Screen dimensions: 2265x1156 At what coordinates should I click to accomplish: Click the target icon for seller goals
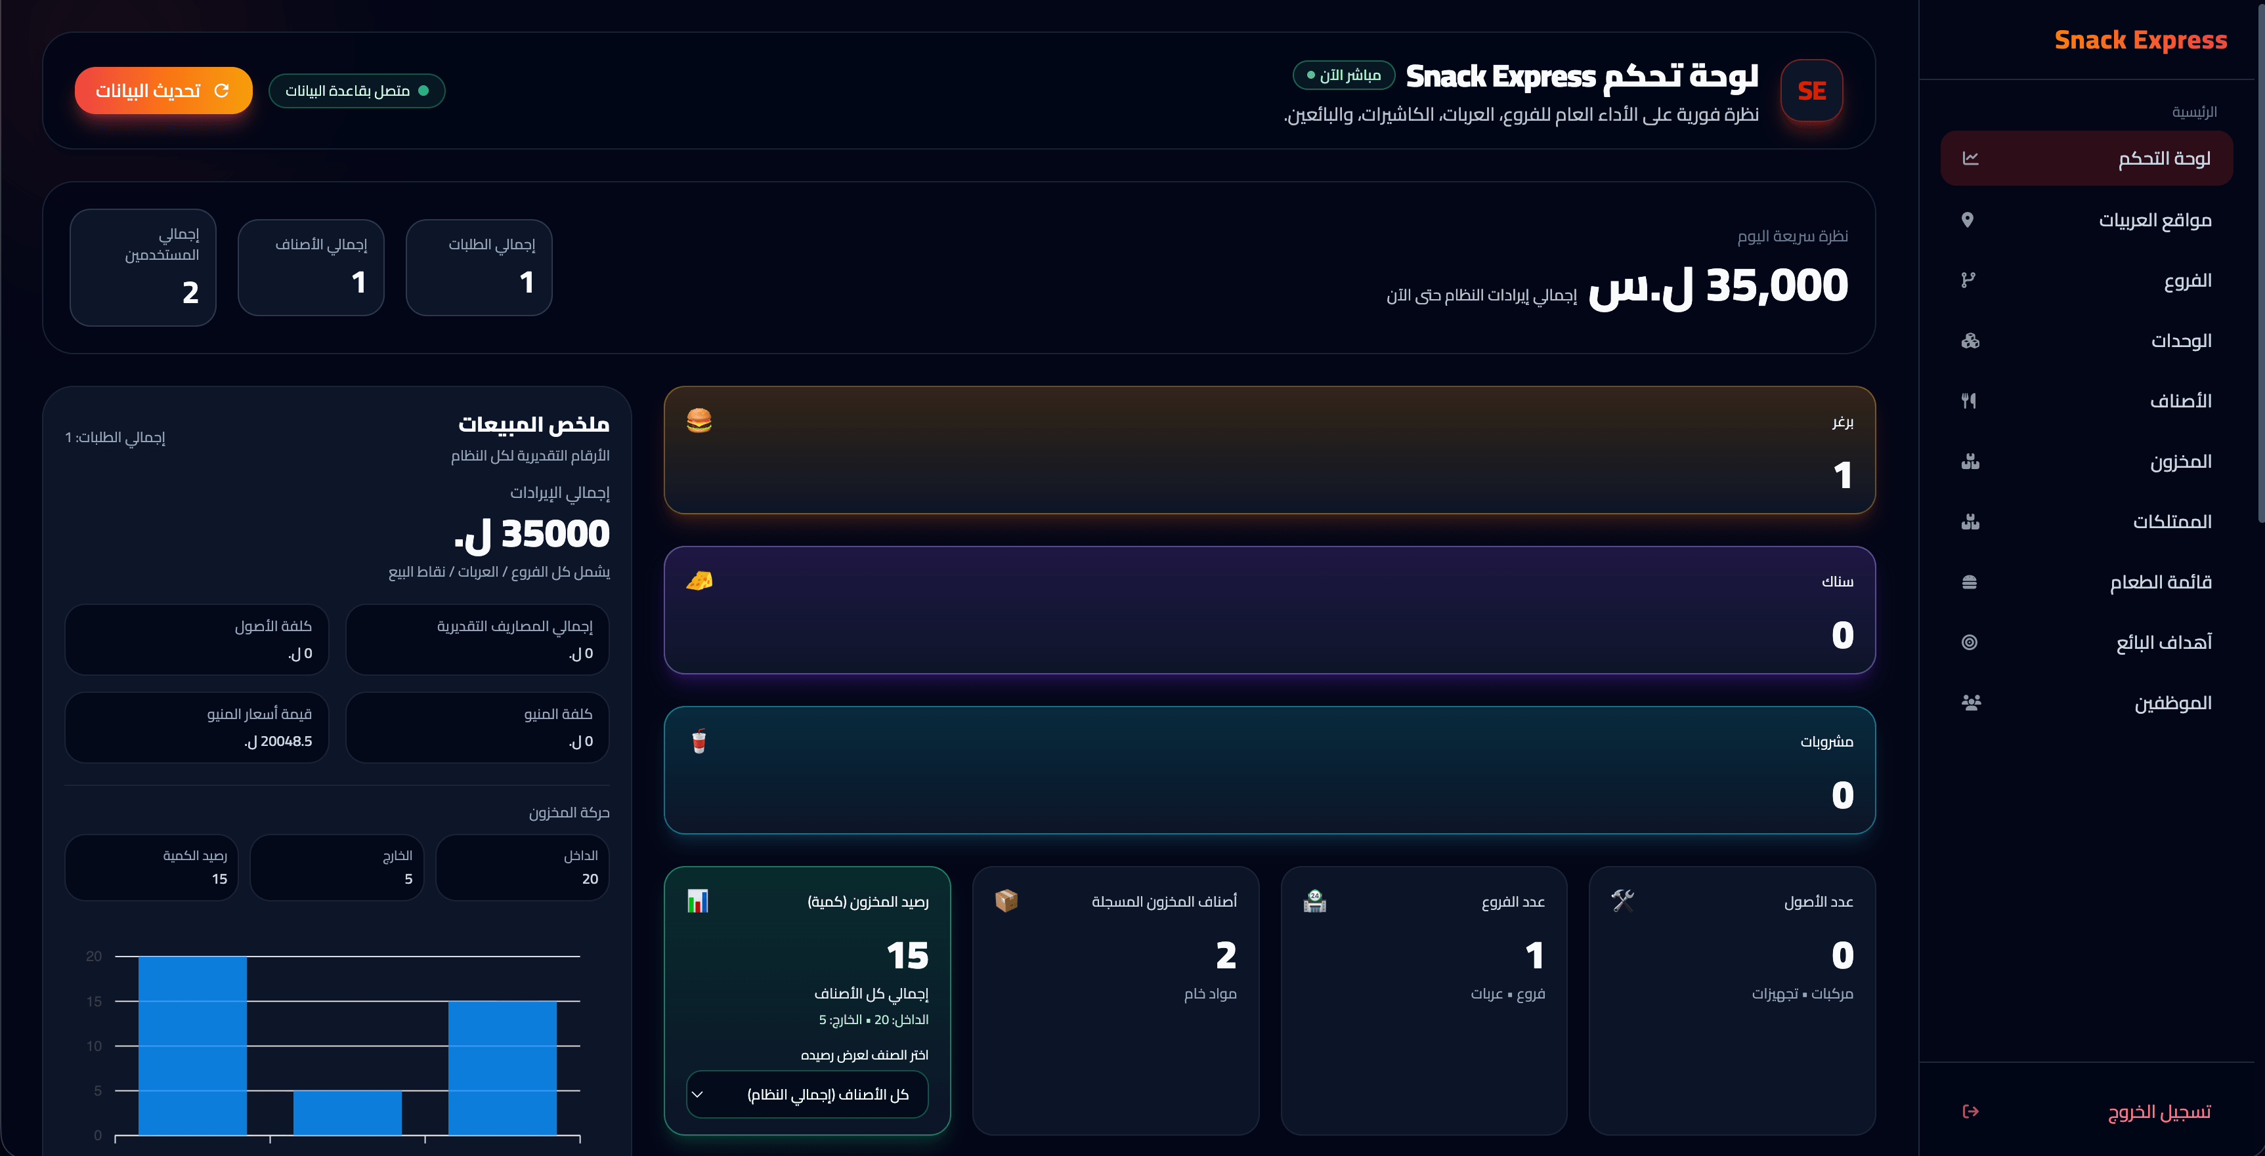pos(1970,642)
